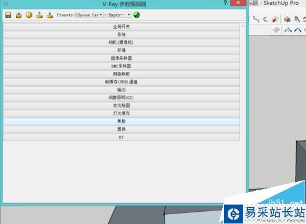Click the squiggly line tool icon in SketchUp toolbar
This screenshot has height=224, width=306.
tap(256, 19)
